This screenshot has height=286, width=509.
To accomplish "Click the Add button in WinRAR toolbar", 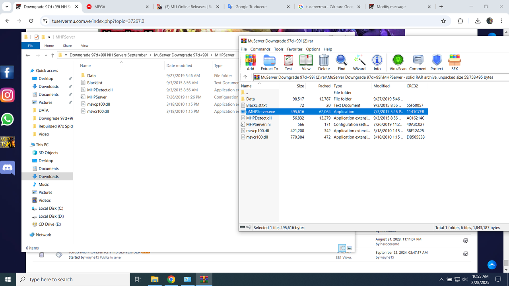I will [250, 63].
